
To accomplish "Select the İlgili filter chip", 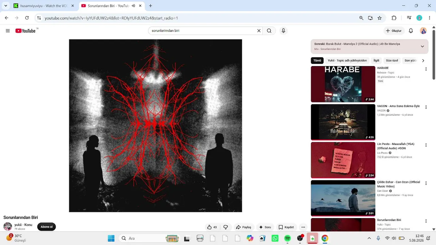I will 376,61.
